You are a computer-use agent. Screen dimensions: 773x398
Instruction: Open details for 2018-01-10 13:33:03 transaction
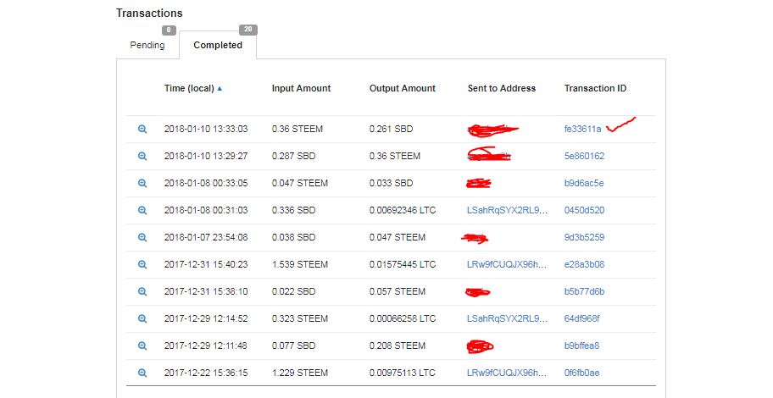coord(142,129)
